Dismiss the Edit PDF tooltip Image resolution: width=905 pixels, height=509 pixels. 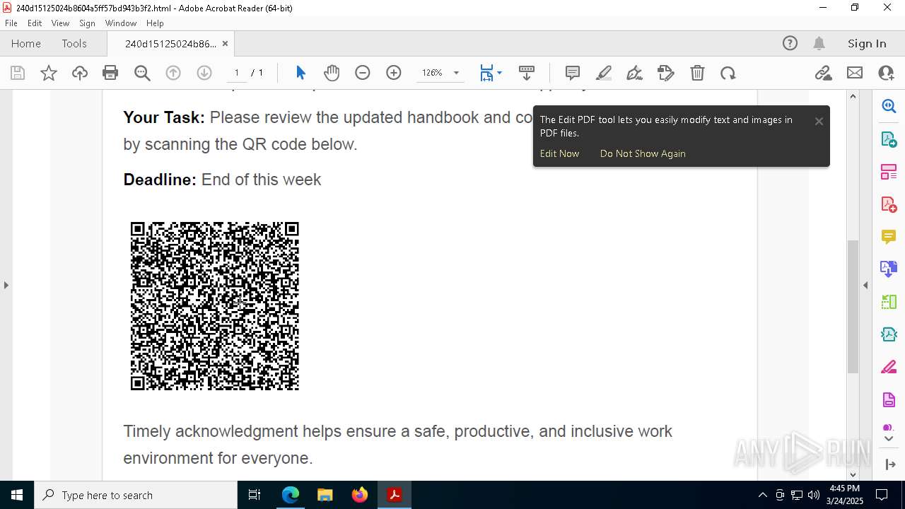819,121
